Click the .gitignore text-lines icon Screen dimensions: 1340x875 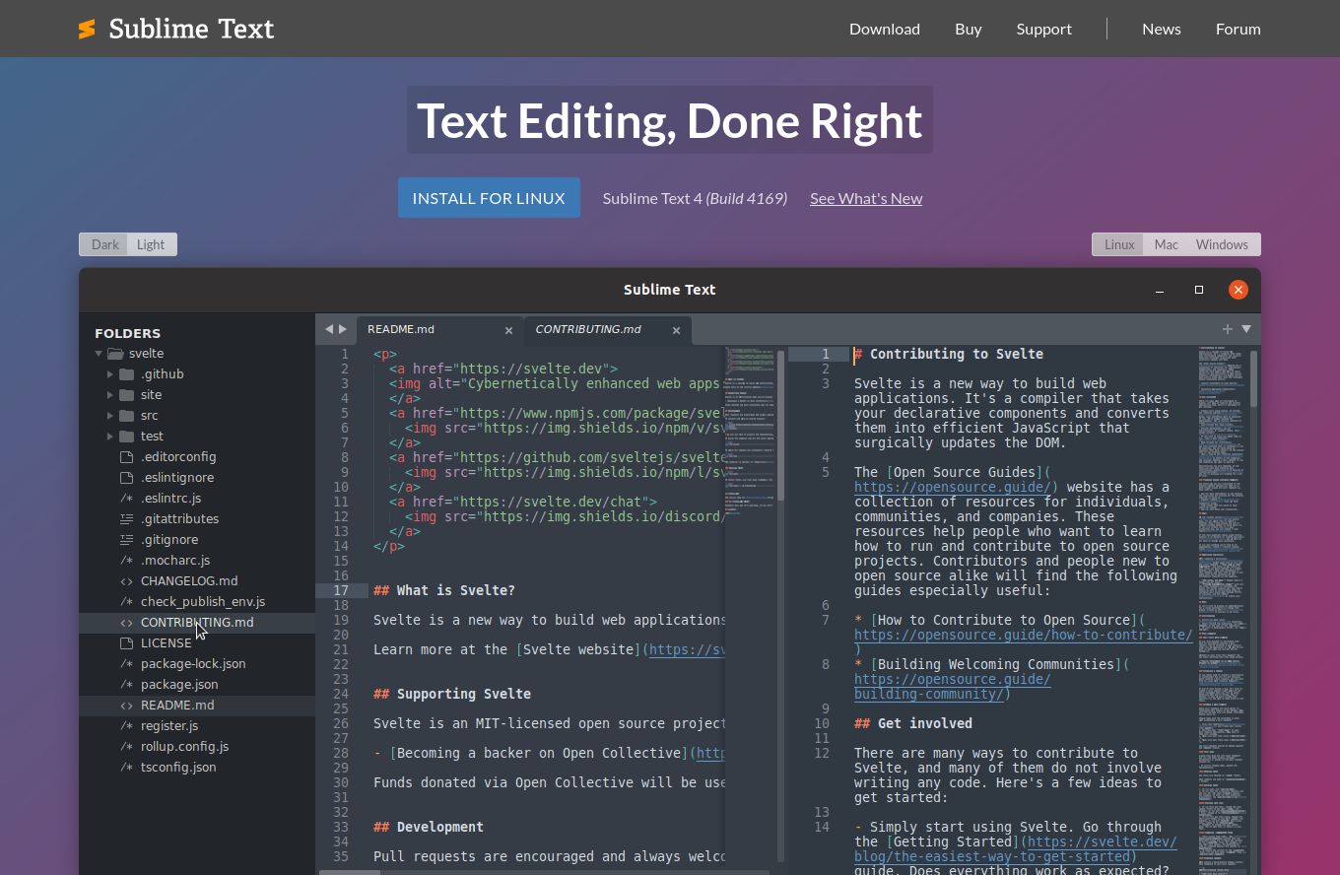126,540
